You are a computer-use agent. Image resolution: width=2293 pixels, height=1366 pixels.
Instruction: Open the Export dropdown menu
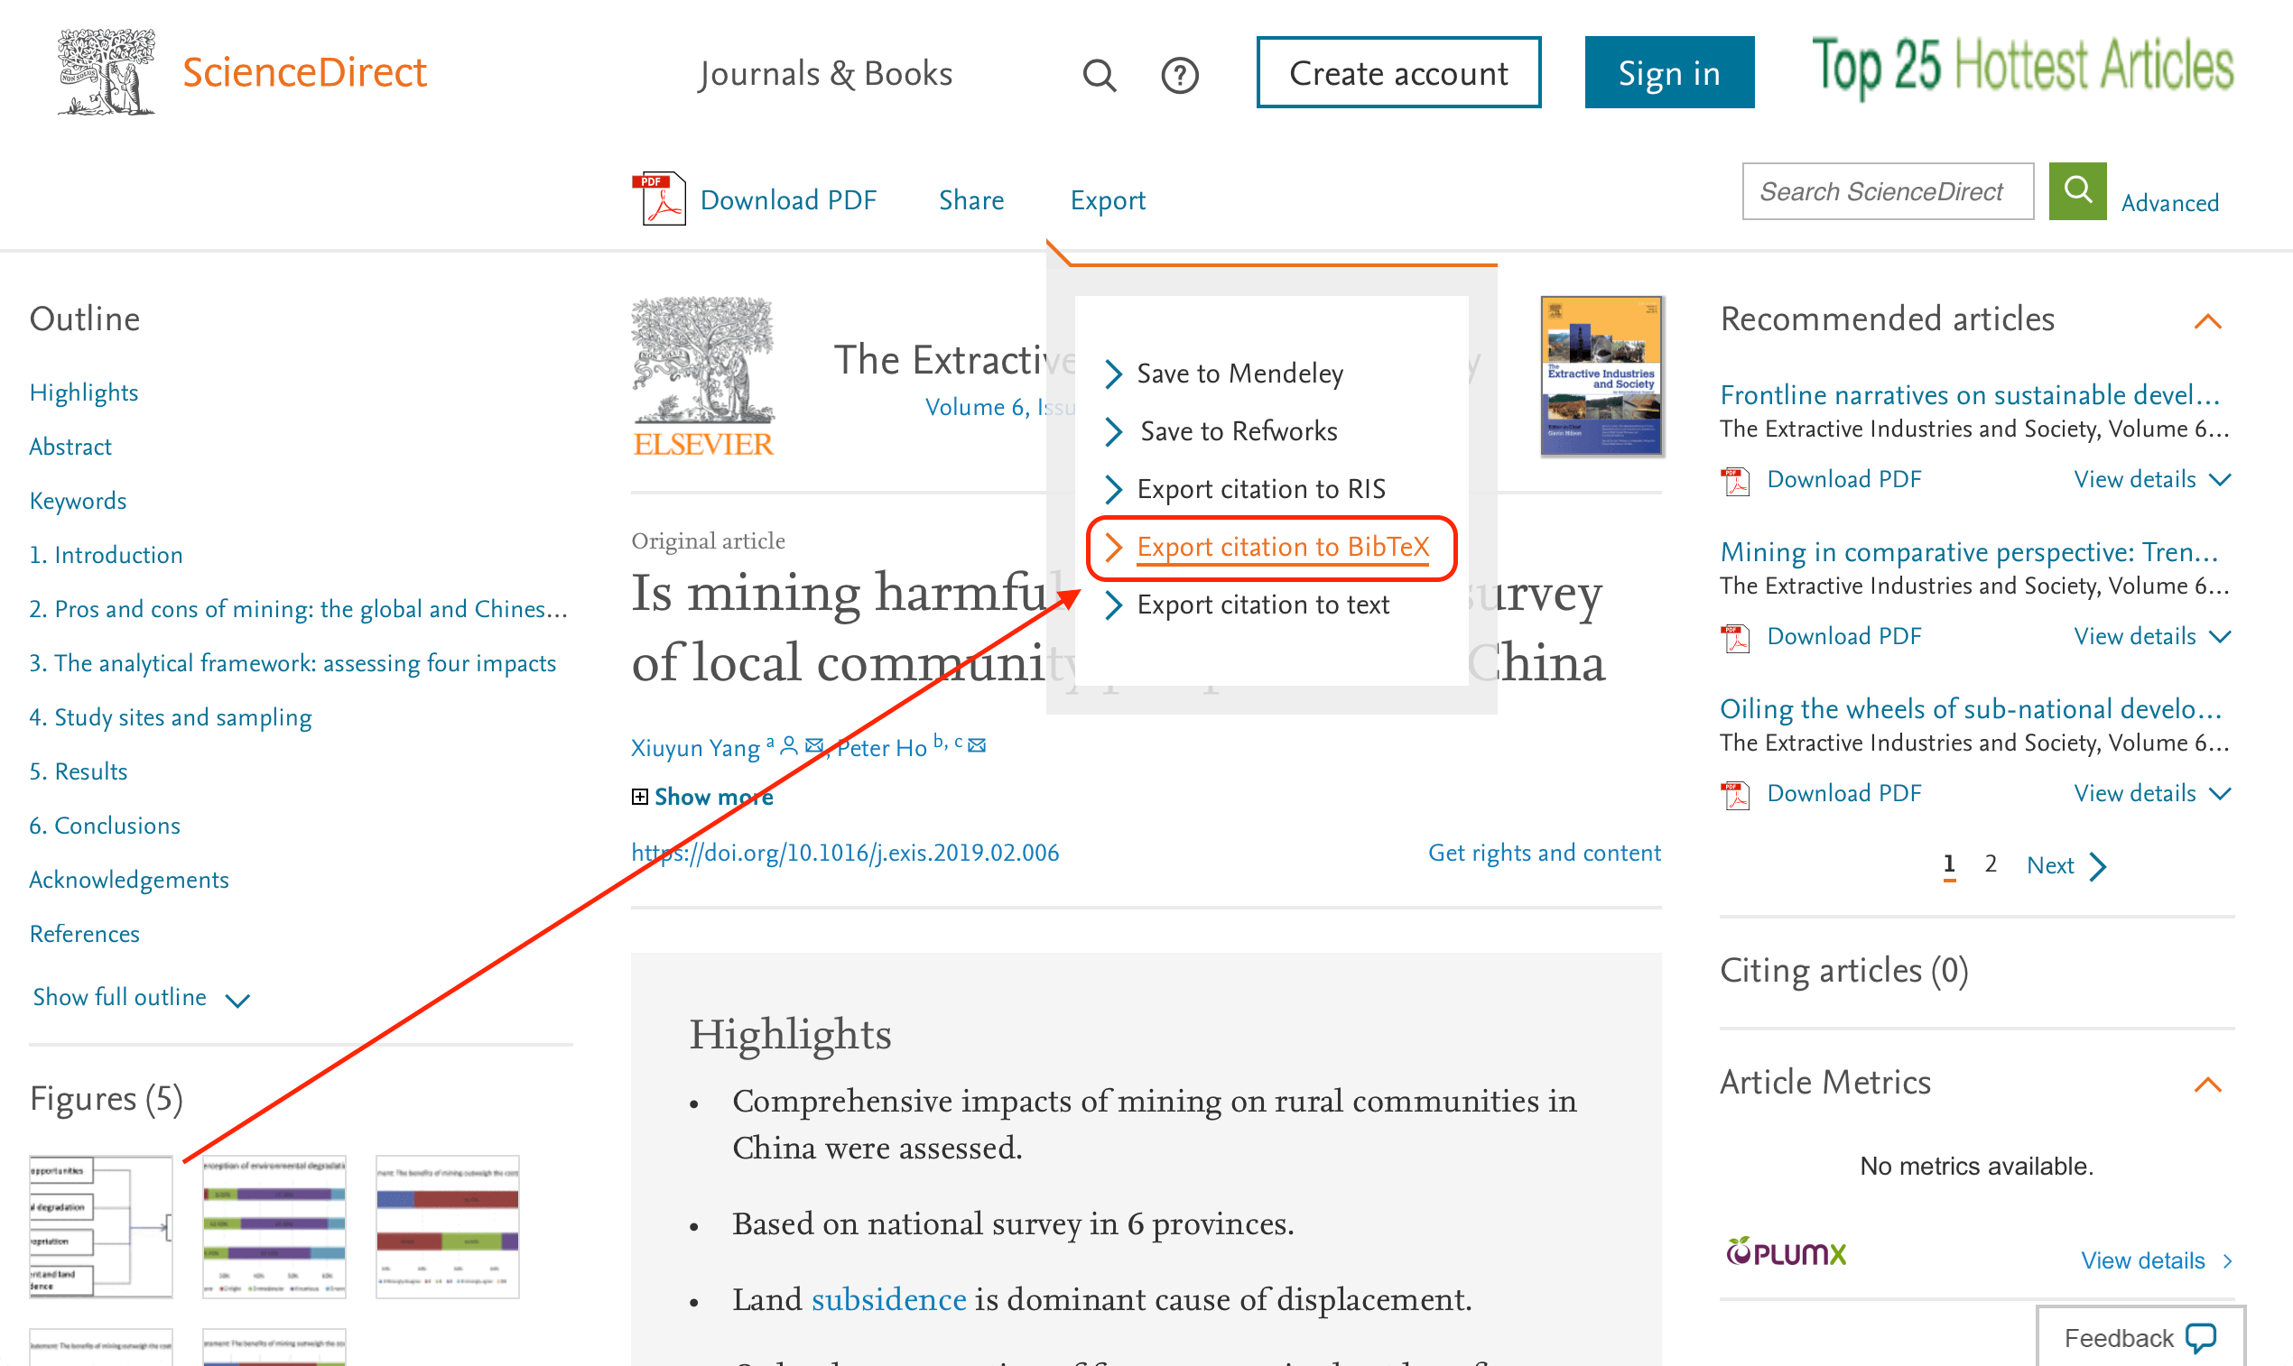tap(1107, 199)
